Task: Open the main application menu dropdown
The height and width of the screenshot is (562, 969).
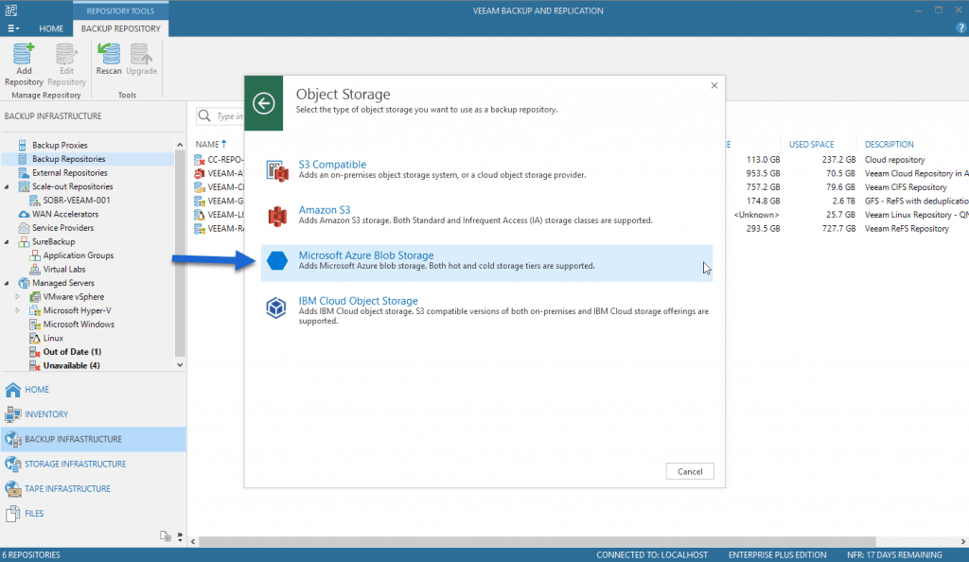Action: (13, 28)
